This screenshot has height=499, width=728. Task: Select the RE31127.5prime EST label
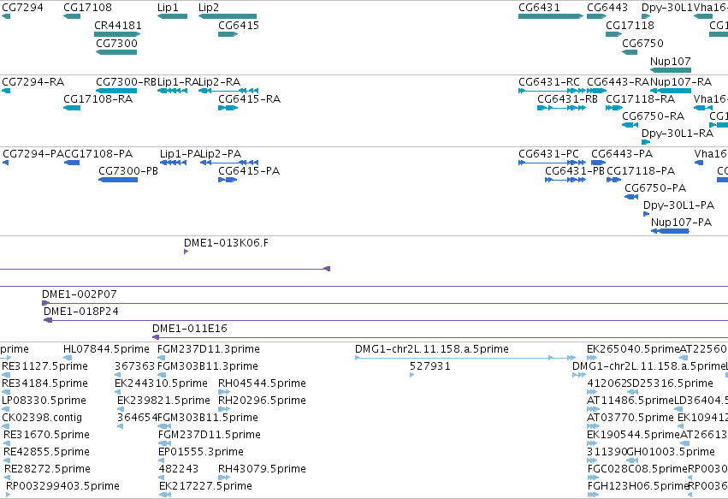point(45,366)
